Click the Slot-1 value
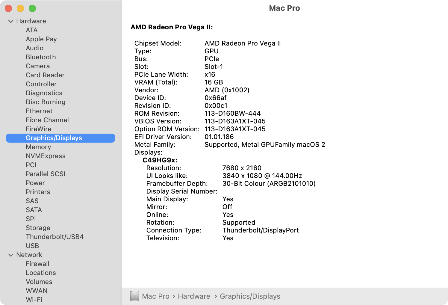This screenshot has width=448, height=305. tap(214, 67)
